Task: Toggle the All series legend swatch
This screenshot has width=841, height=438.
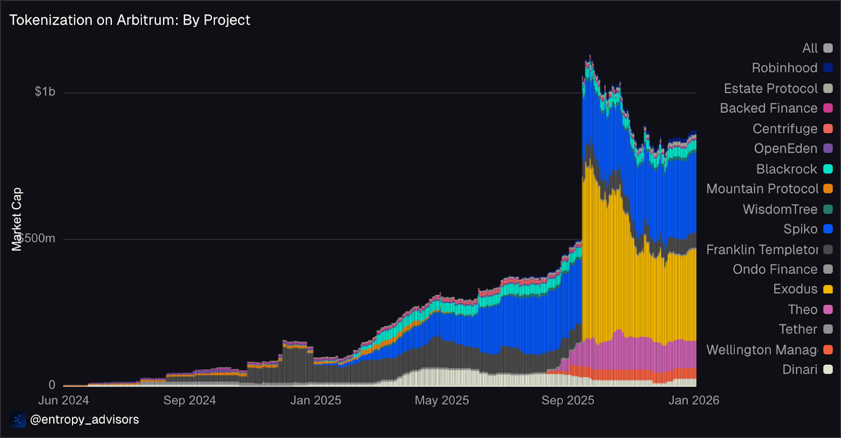Action: point(828,48)
